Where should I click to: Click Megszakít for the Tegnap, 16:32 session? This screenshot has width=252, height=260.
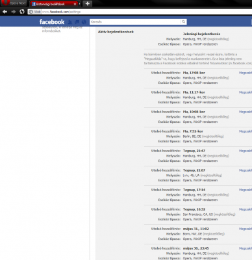(246, 209)
